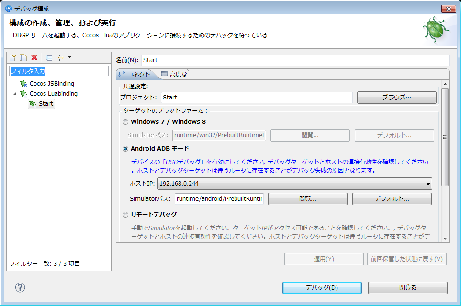
Task: Enable Windows 7 / Windows 8 target platform
Action: pyautogui.click(x=125, y=122)
